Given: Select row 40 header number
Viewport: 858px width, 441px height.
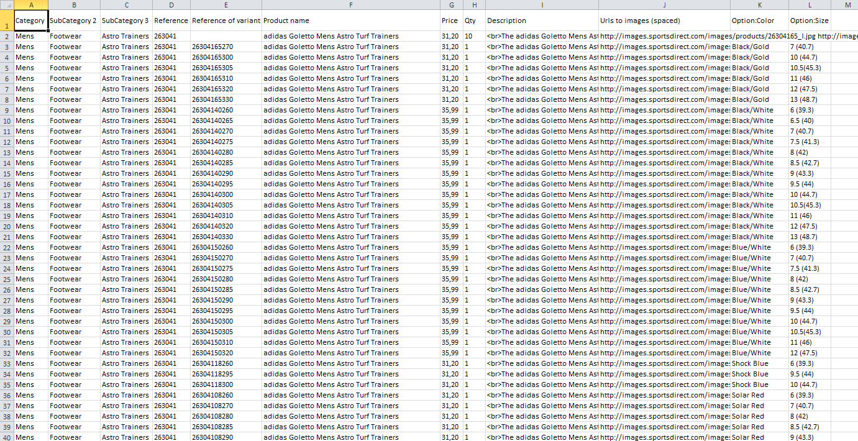Looking at the screenshot, I should coord(6,437).
